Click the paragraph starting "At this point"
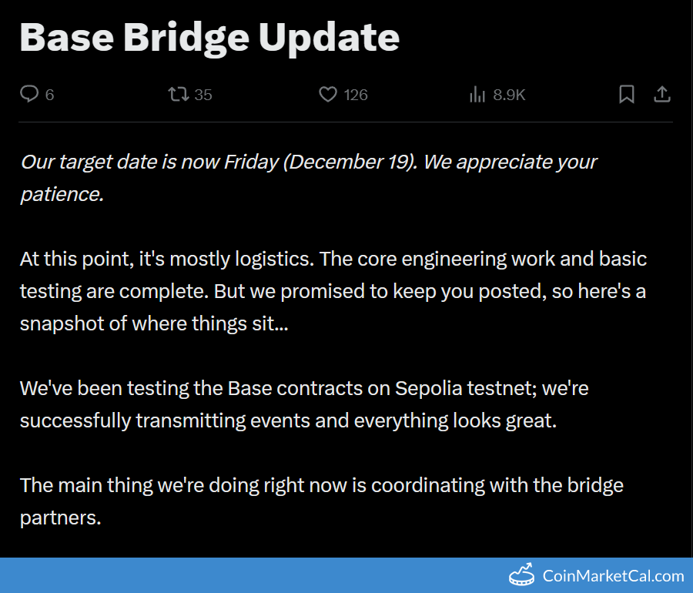693x593 pixels. point(333,291)
